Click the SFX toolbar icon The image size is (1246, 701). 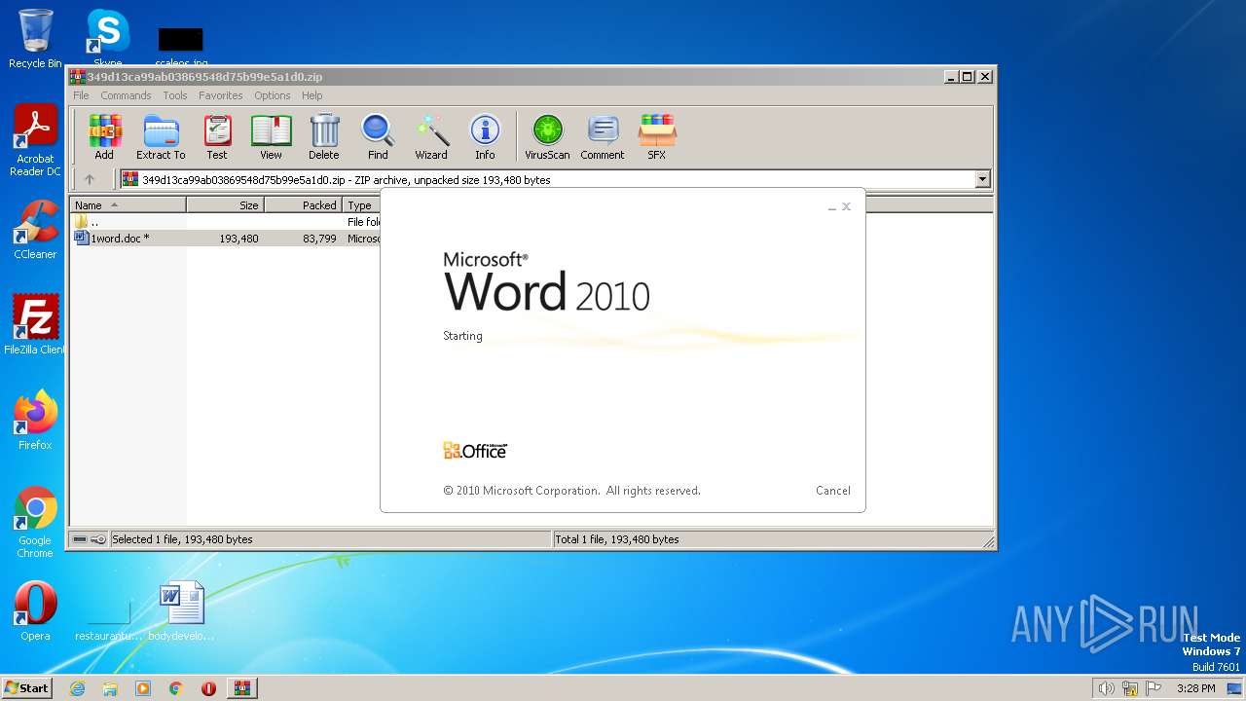(657, 136)
